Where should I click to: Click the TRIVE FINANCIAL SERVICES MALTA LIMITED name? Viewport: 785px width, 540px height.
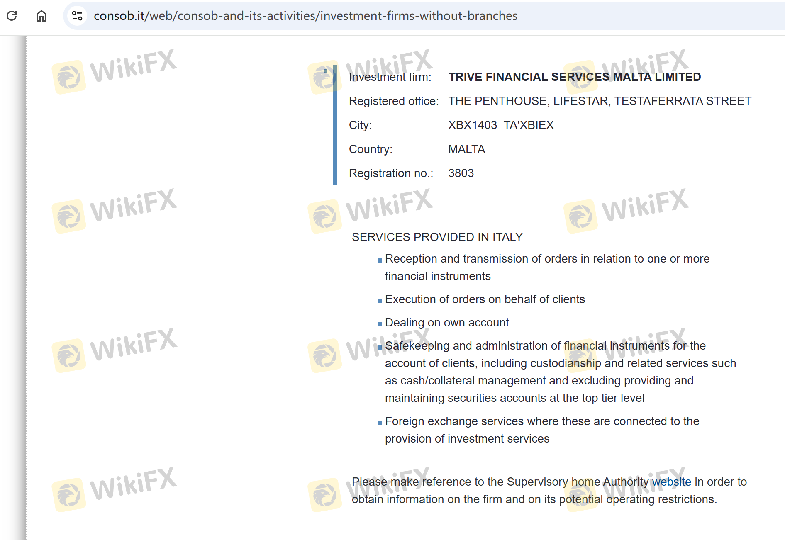point(574,77)
